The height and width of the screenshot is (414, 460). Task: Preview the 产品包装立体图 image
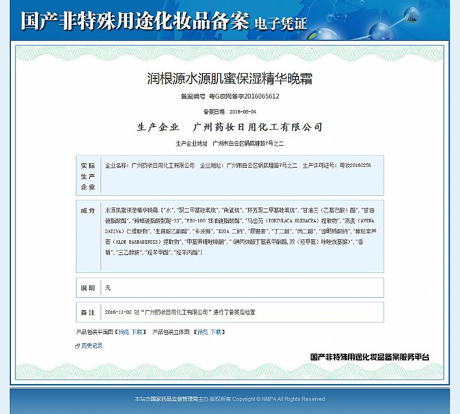click(202, 332)
